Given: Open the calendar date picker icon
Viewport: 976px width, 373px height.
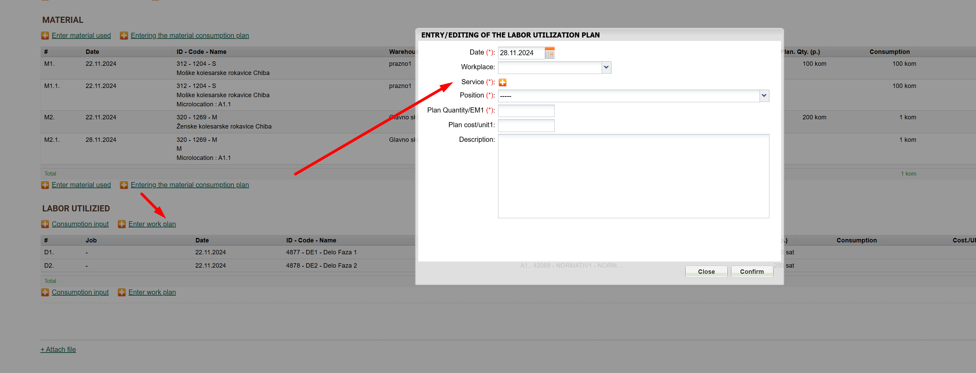Looking at the screenshot, I should [550, 53].
